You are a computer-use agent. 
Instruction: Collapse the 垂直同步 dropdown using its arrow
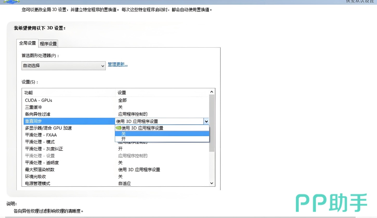click(x=206, y=121)
